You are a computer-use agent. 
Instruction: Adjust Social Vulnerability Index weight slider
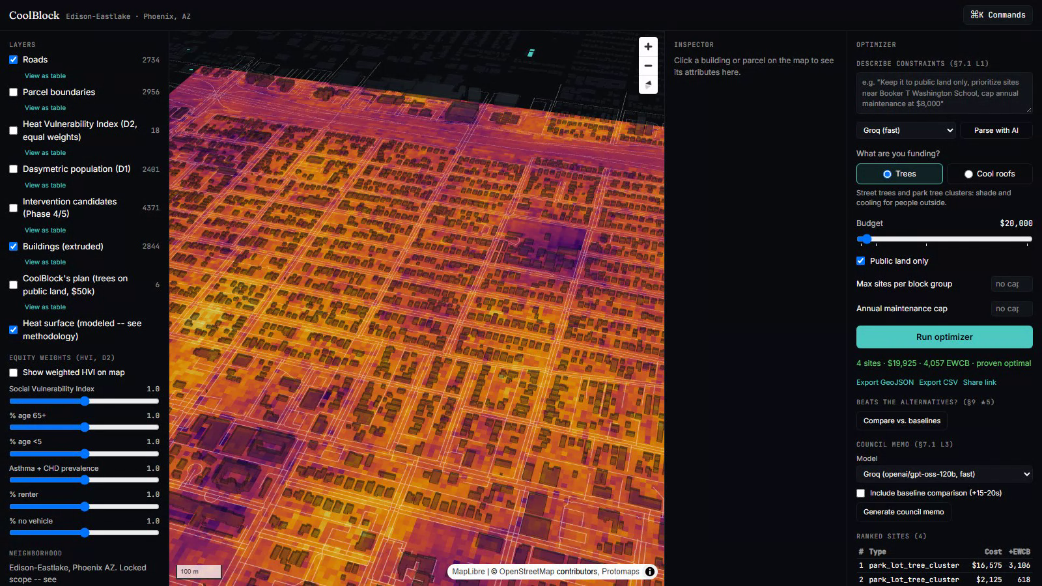point(84,401)
